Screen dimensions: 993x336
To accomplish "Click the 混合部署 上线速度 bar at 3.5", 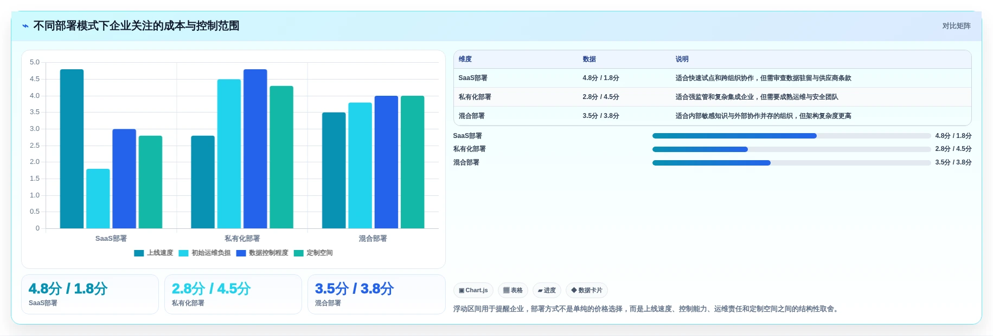I will [x=334, y=170].
